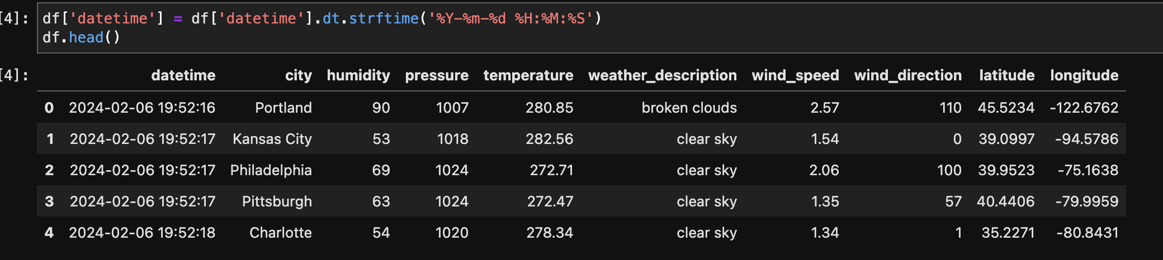Click the Charlotte city cell
Viewport: 1163px width, 260px height.
[x=281, y=233]
